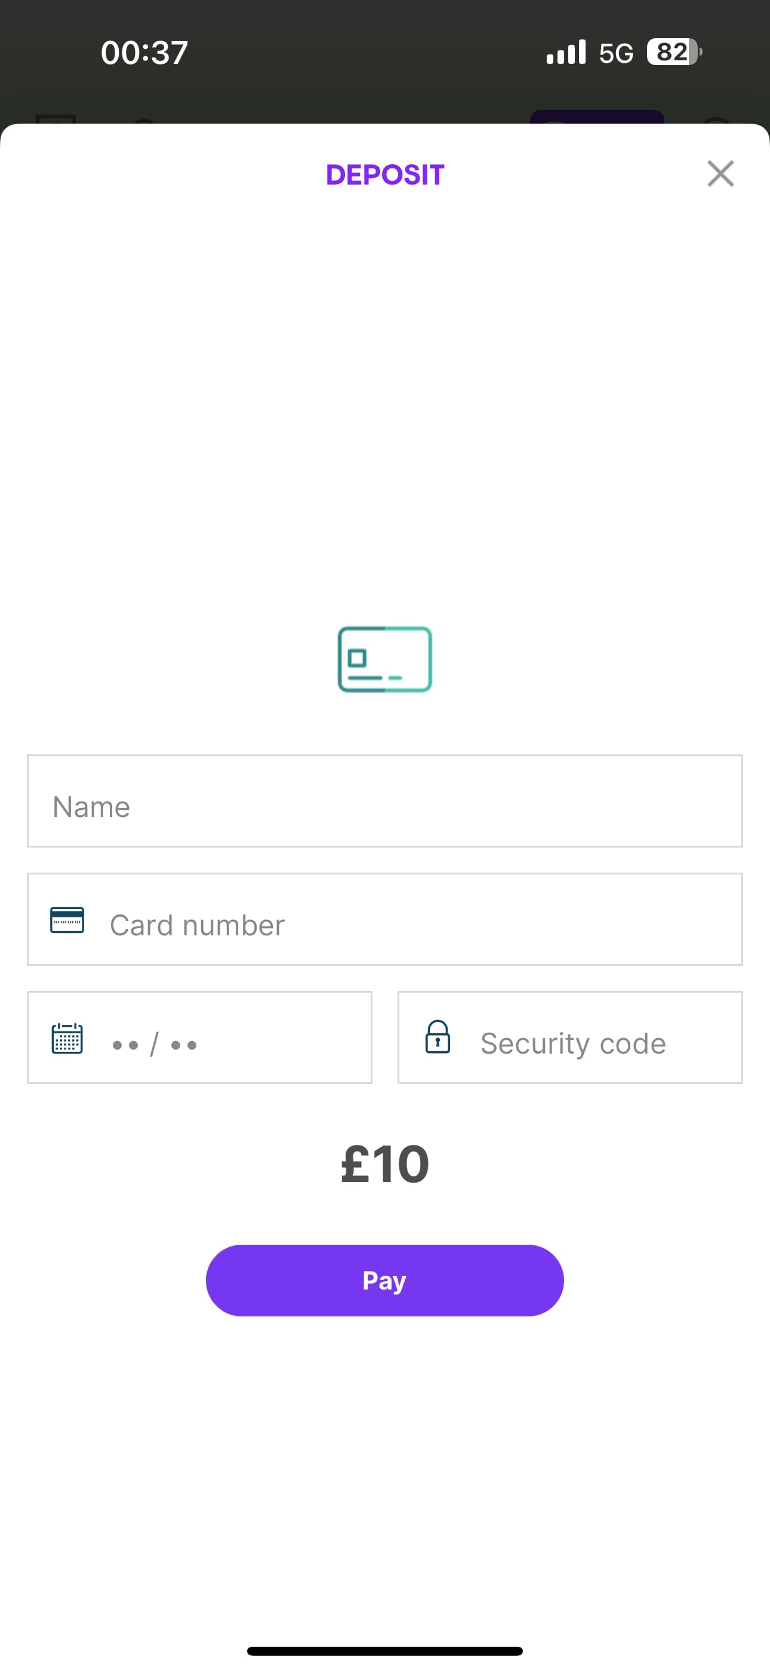770x1670 pixels.
Task: Click the DEPOSIT heading
Action: 385,174
